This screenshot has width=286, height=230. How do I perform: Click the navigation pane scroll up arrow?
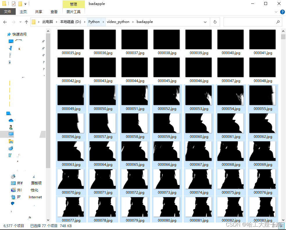48,31
